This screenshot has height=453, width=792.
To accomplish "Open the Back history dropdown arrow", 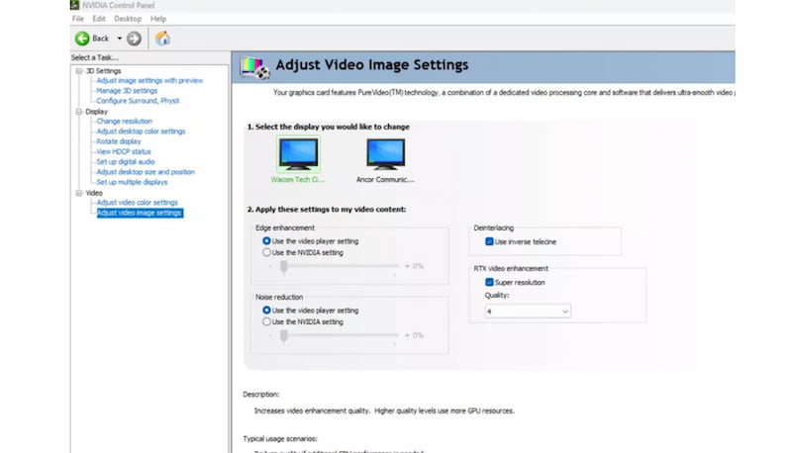I will [119, 39].
